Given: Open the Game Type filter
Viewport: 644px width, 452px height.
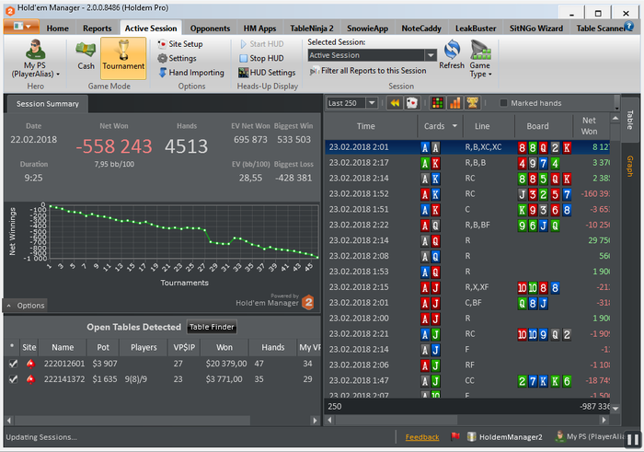Looking at the screenshot, I should [480, 58].
